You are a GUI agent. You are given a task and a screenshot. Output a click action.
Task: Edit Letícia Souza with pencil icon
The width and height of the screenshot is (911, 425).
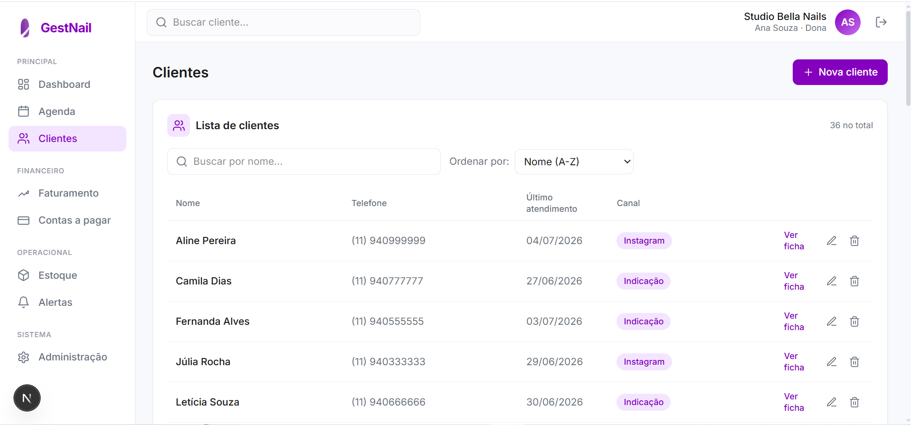832,402
